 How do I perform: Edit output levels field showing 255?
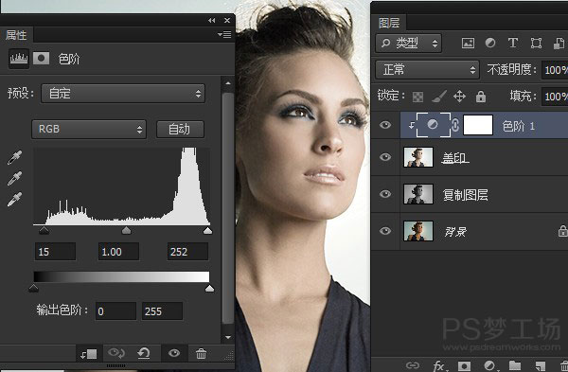pos(162,311)
